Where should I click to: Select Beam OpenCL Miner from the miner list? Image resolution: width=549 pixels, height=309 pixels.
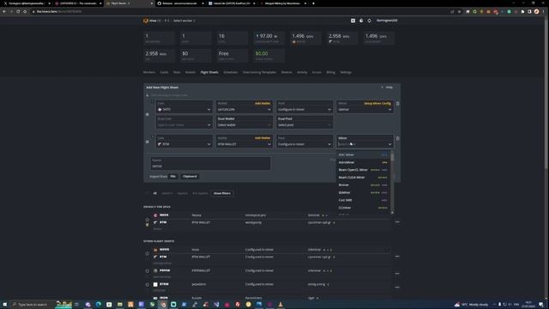pos(363,170)
